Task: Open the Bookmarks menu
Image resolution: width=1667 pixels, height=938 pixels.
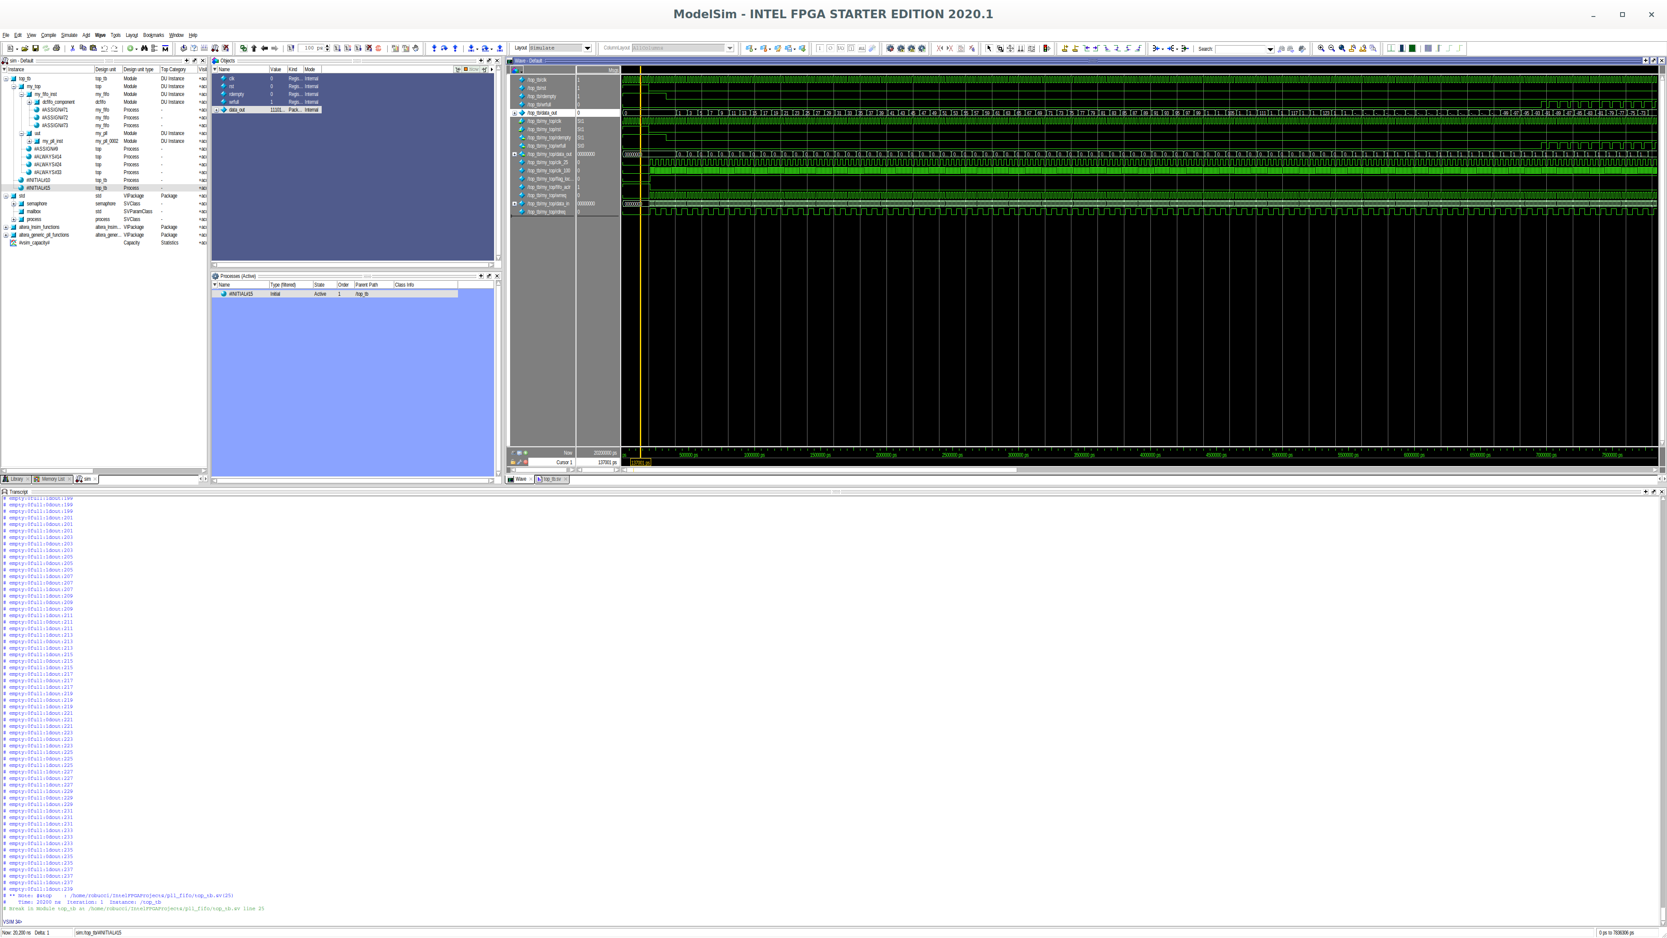Action: (153, 36)
